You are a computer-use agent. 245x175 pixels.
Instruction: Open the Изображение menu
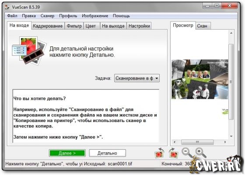point(95,16)
